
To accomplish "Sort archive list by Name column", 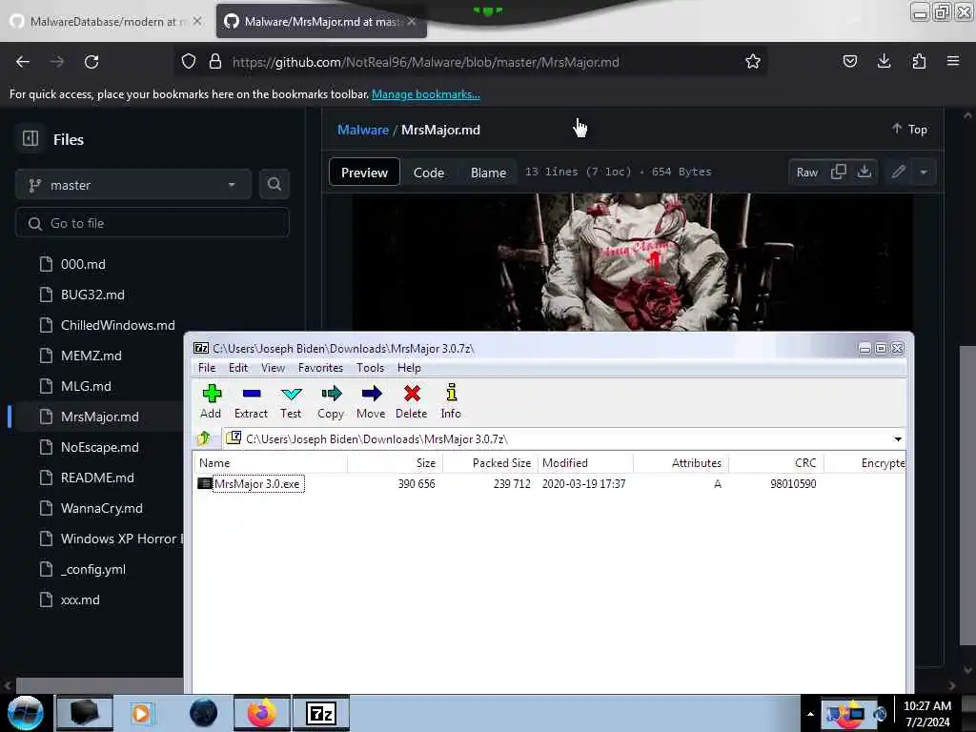I will (x=270, y=463).
